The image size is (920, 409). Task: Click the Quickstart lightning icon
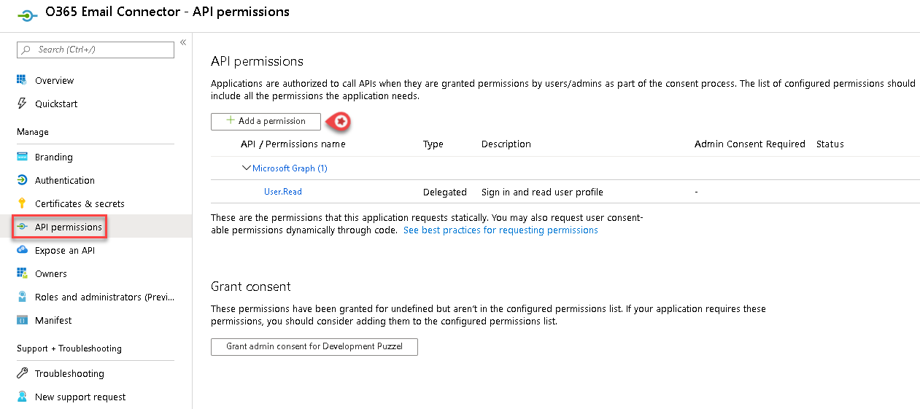click(22, 104)
